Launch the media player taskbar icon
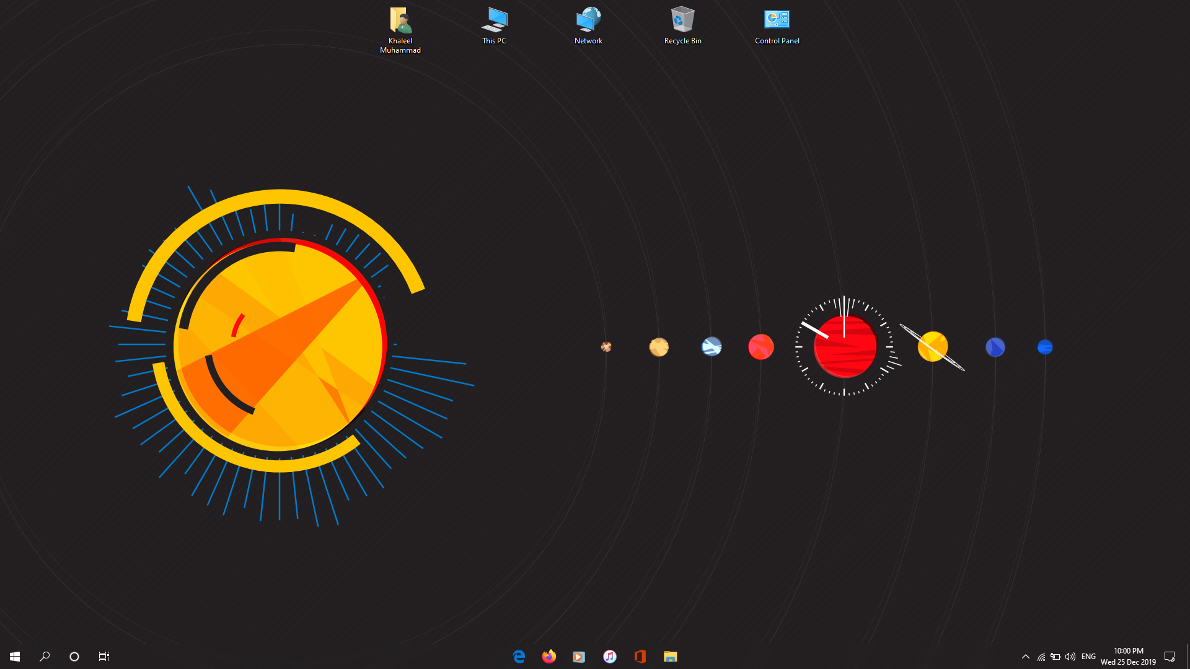The width and height of the screenshot is (1190, 669). pyautogui.click(x=579, y=656)
